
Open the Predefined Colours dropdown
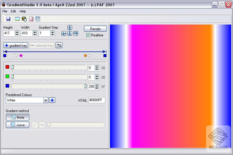tap(46, 100)
